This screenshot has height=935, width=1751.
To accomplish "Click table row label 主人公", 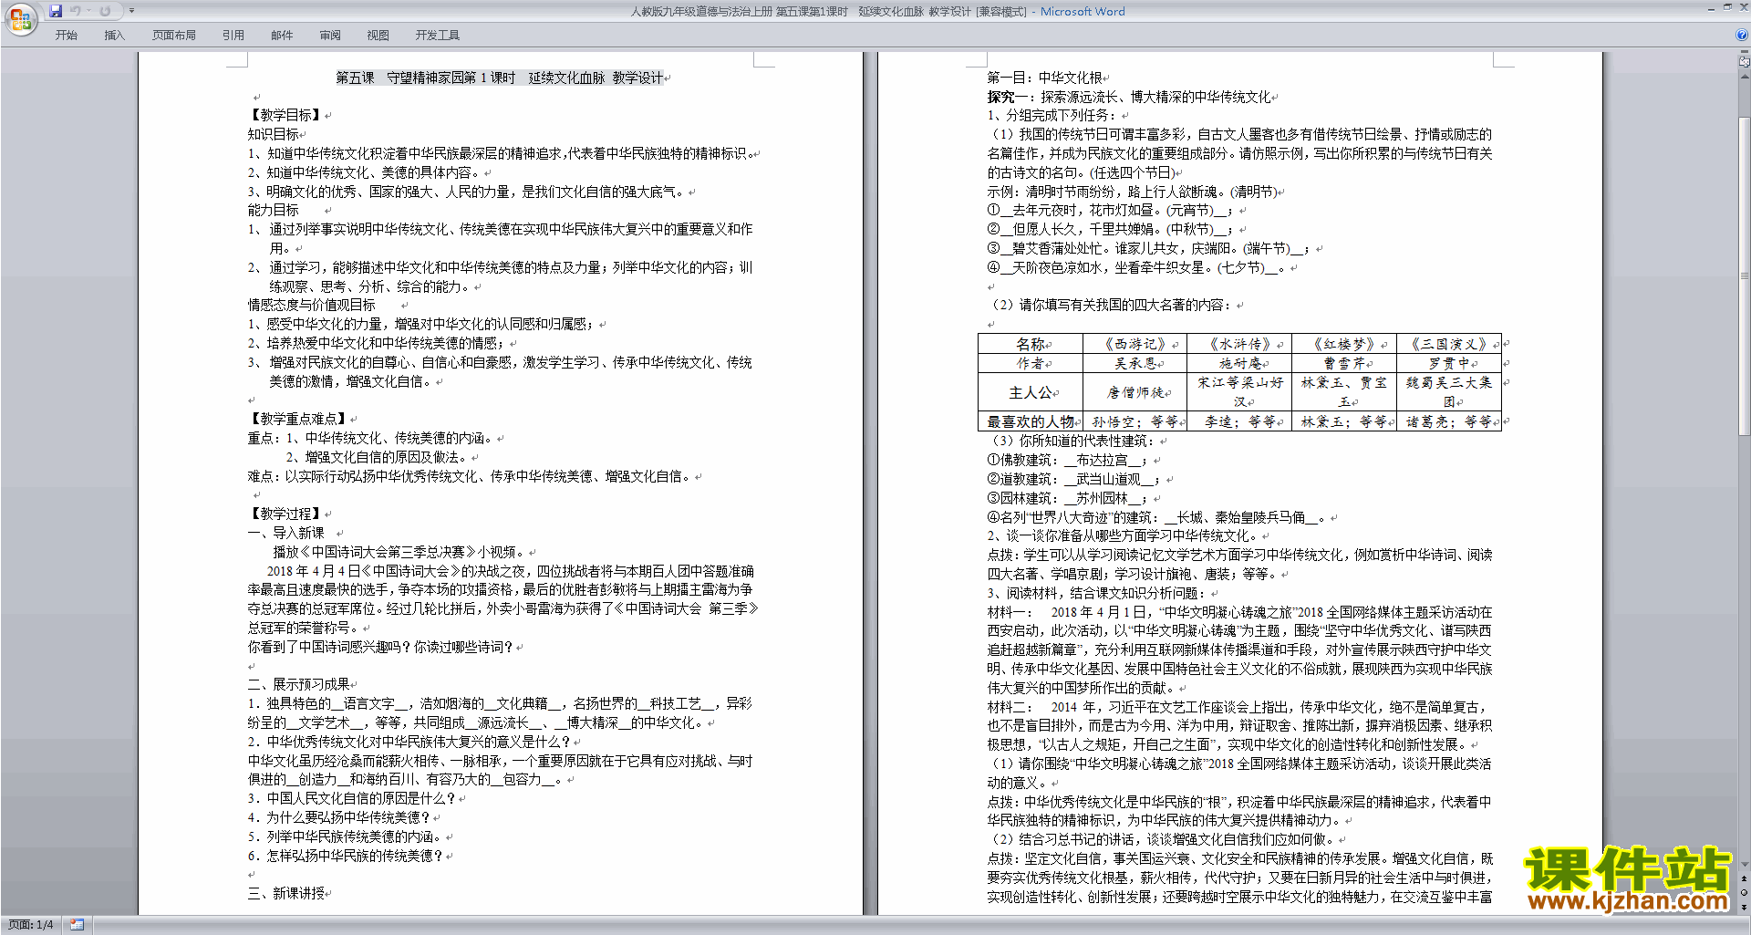I will [1031, 393].
